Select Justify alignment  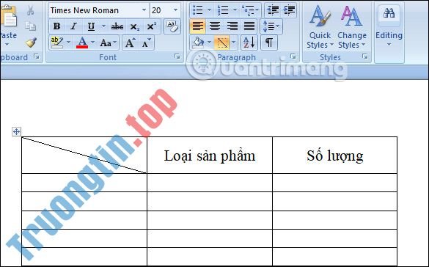click(249, 26)
